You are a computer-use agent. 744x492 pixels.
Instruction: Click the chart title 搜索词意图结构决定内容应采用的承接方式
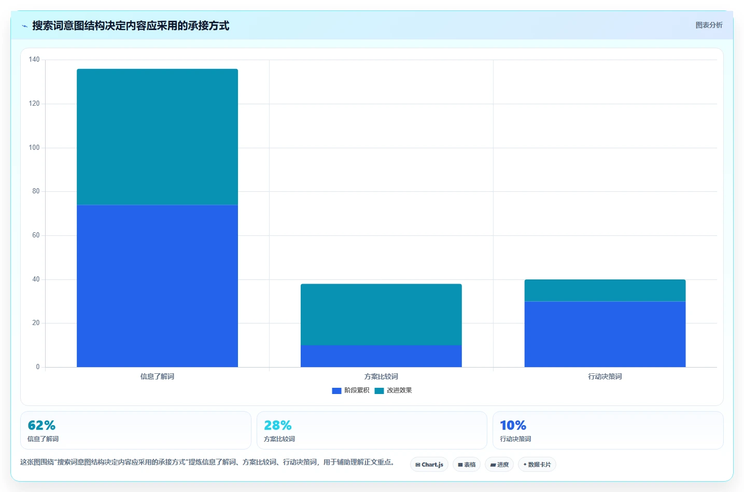[x=131, y=25]
